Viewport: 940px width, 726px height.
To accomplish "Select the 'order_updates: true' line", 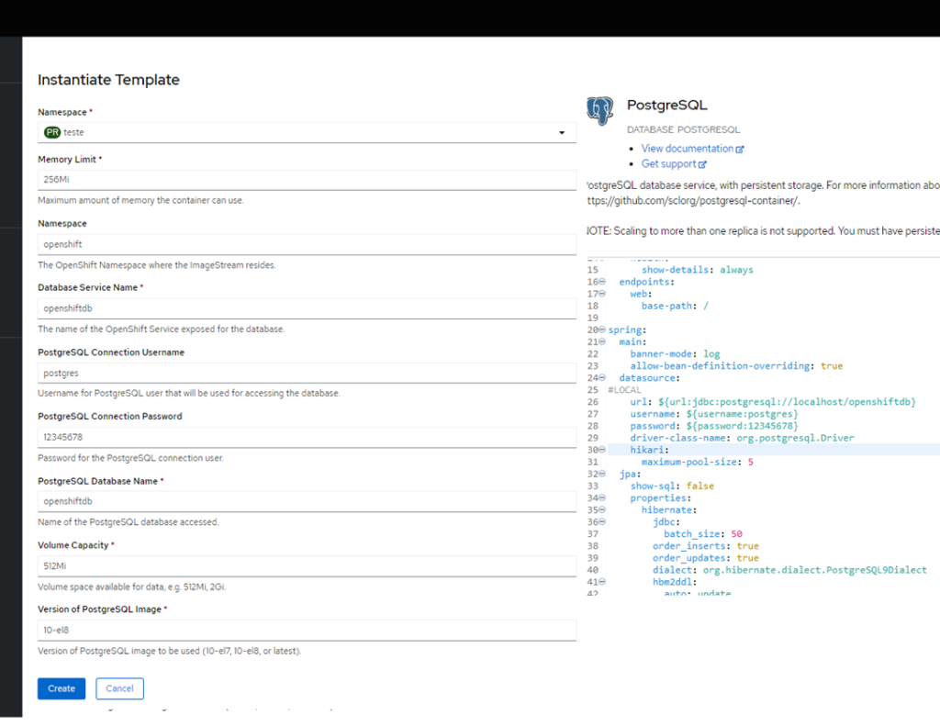I will pyautogui.click(x=706, y=557).
